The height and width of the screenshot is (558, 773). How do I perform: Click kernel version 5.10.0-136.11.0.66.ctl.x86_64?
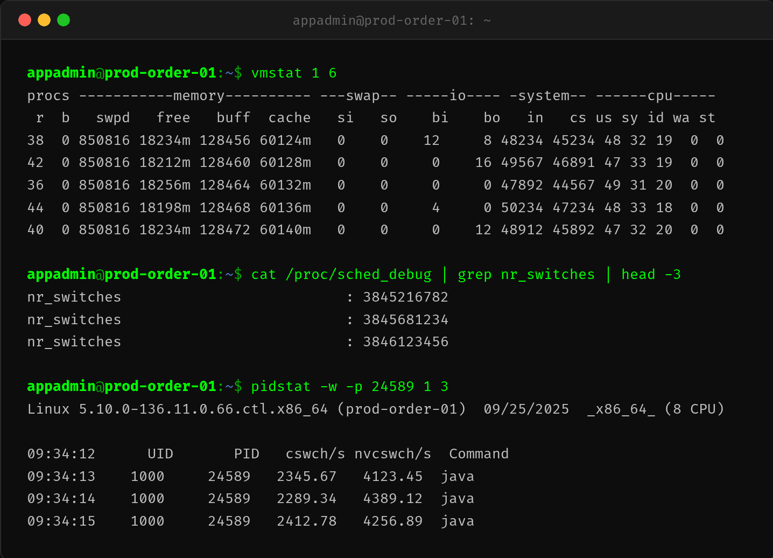pyautogui.click(x=203, y=409)
